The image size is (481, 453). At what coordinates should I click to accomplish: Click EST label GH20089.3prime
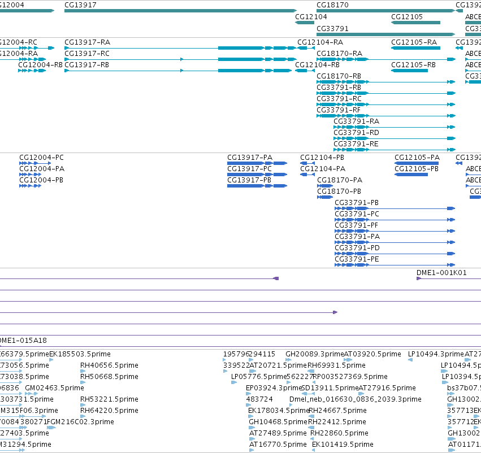click(315, 354)
